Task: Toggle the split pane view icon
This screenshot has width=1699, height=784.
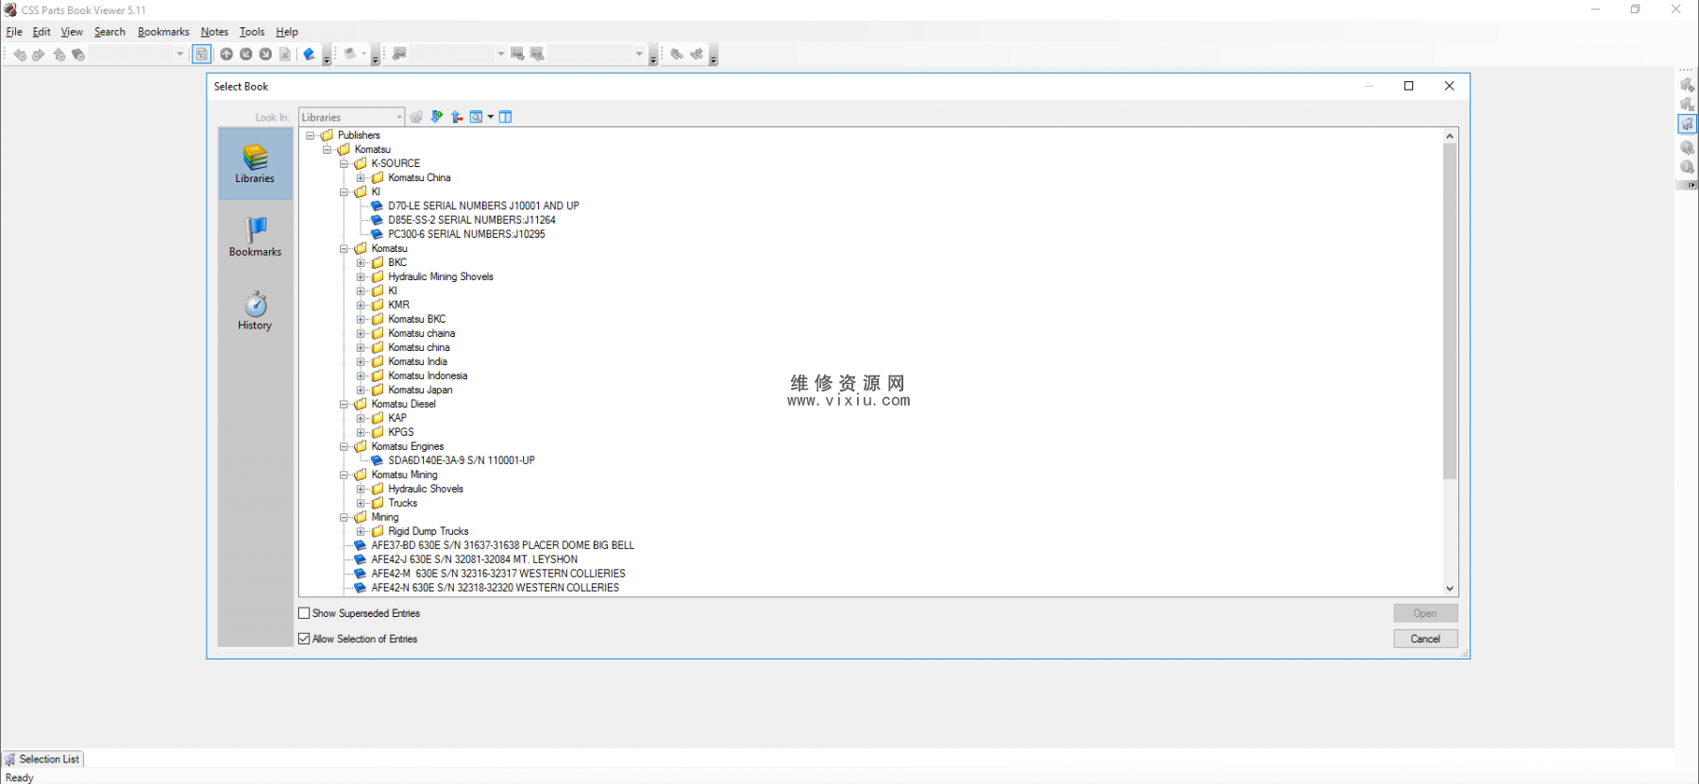Action: 506,117
